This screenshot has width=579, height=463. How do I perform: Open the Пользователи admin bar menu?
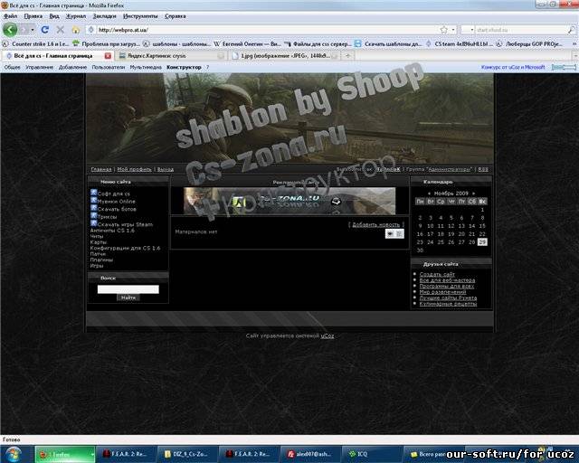tap(109, 67)
